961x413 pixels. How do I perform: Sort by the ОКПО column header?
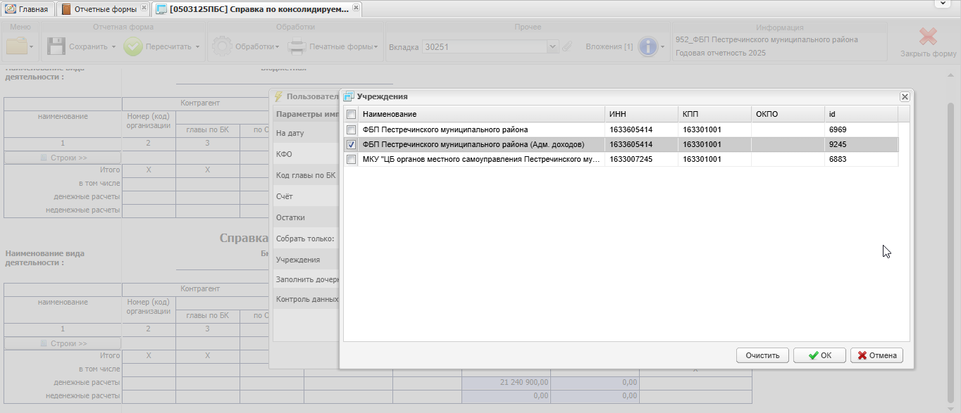pyautogui.click(x=788, y=114)
